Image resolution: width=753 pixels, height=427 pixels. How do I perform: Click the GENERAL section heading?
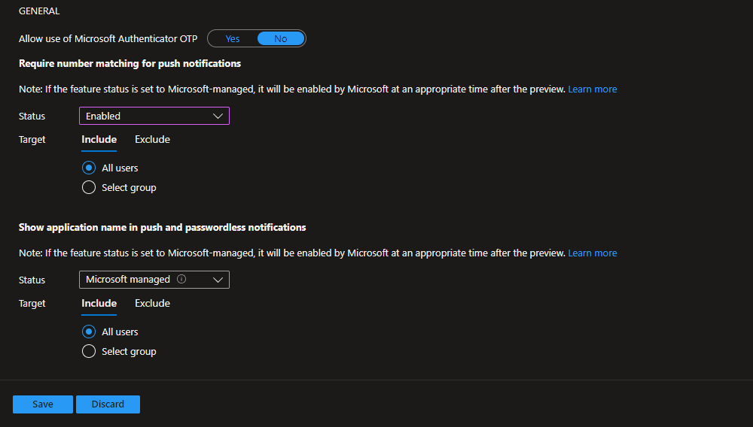(39, 11)
